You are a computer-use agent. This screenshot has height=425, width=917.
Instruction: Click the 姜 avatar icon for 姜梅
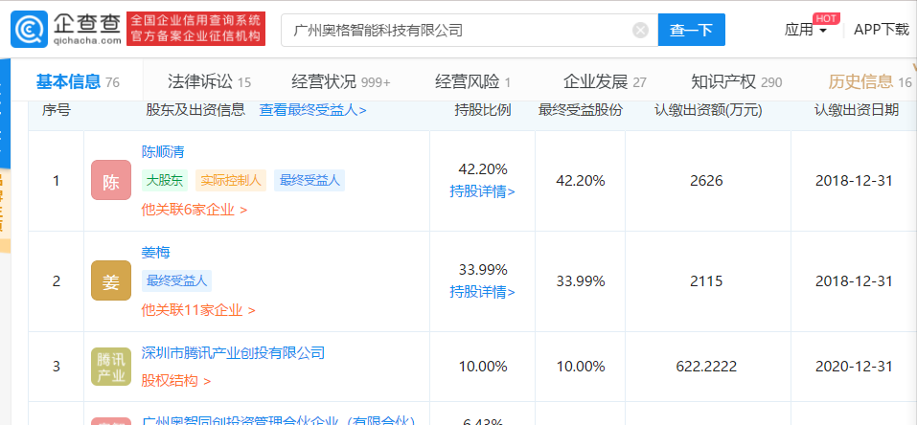tap(111, 280)
